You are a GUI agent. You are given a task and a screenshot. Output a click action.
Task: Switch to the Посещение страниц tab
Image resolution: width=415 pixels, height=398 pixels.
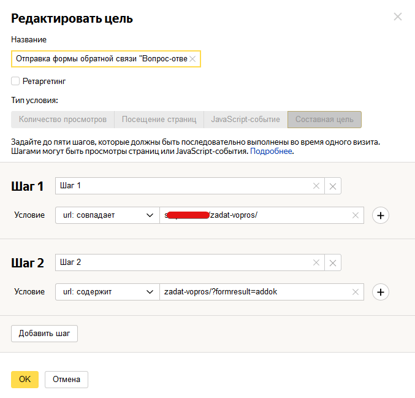click(x=159, y=120)
